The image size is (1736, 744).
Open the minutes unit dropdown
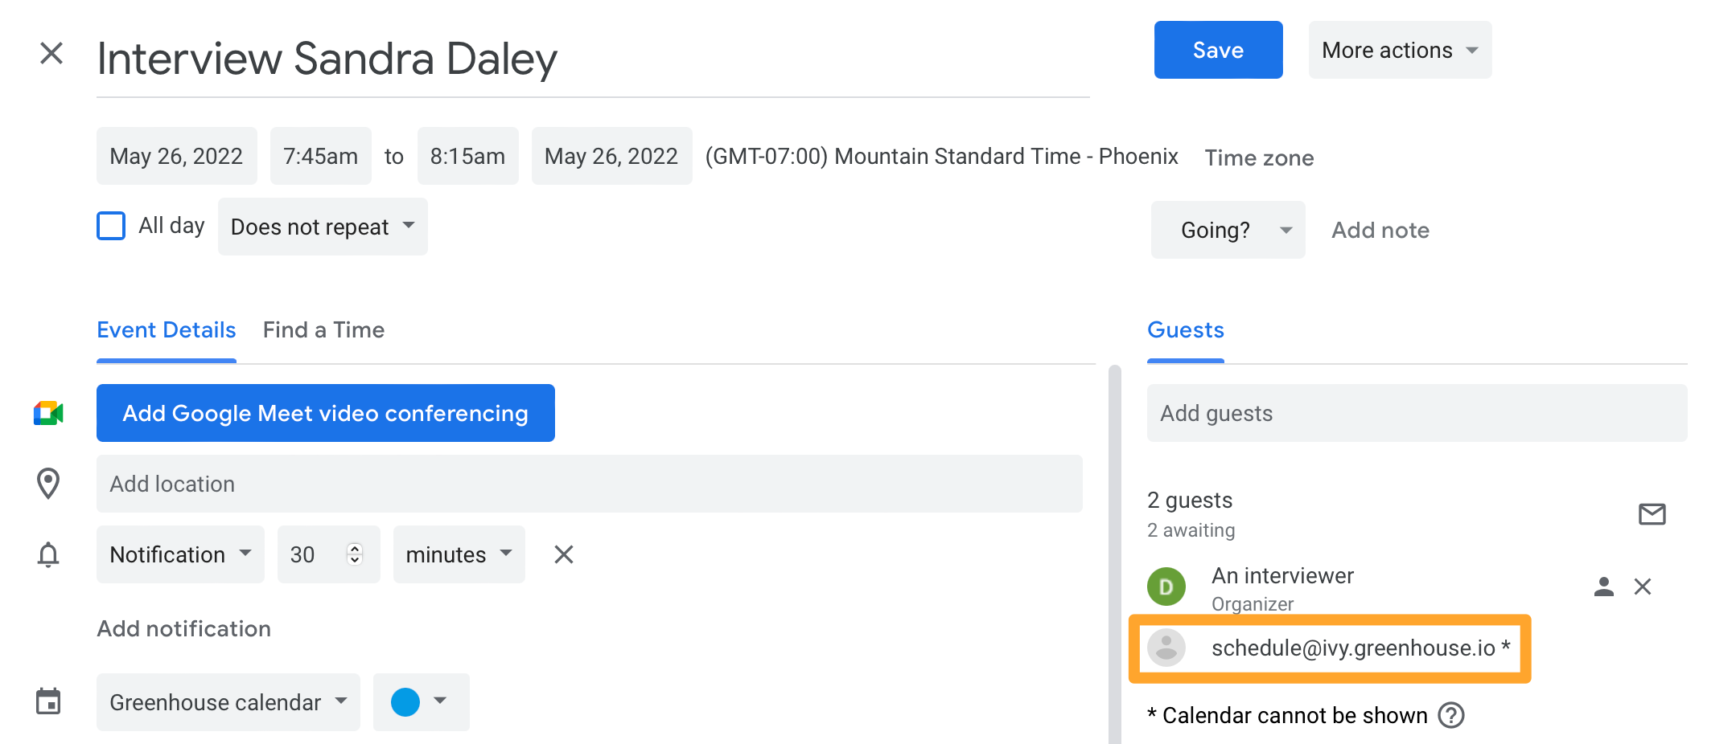pos(459,554)
